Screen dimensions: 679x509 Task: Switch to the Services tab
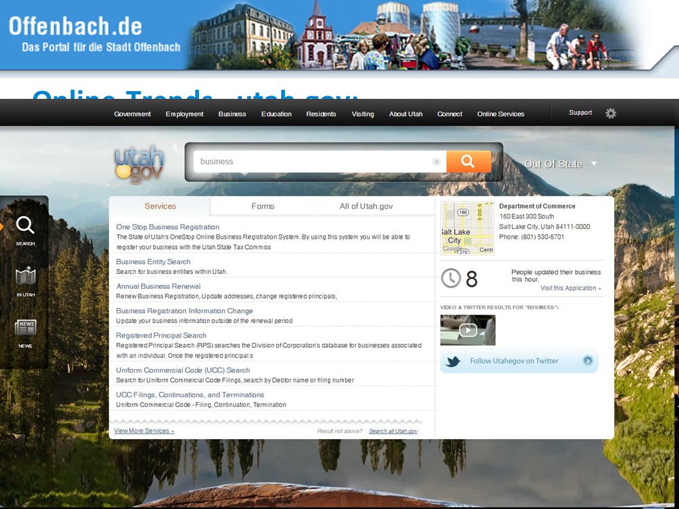(160, 206)
